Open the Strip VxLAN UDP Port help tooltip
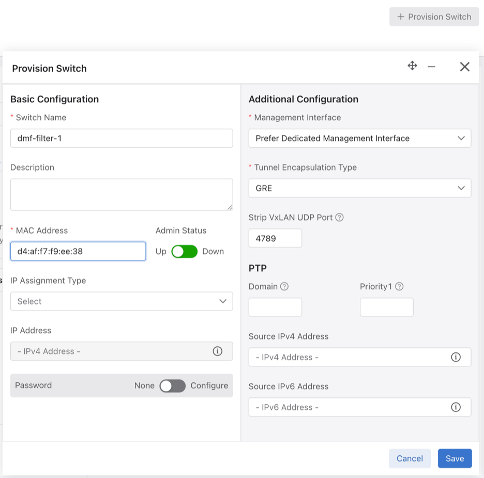 click(340, 217)
